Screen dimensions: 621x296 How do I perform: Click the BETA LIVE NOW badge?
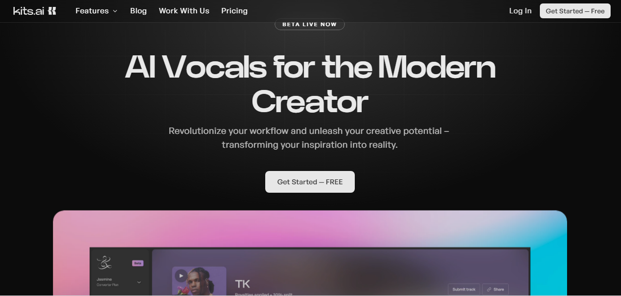click(x=310, y=24)
